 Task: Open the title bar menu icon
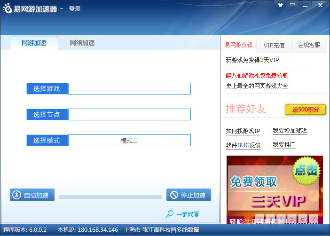[x=292, y=5]
